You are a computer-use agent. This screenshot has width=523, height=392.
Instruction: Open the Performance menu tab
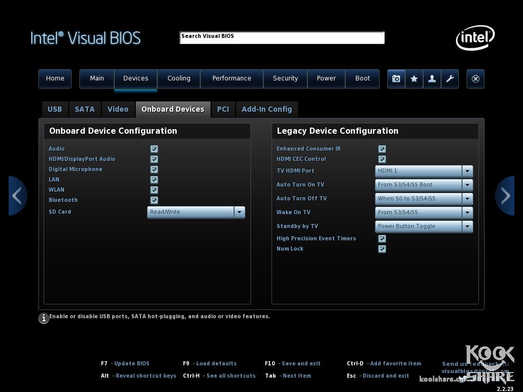[232, 78]
